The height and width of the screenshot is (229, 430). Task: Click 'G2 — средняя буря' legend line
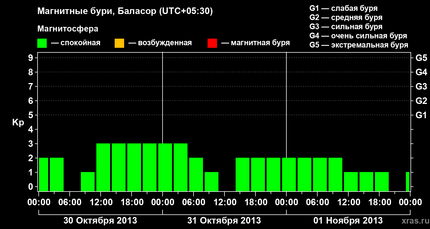click(x=346, y=17)
